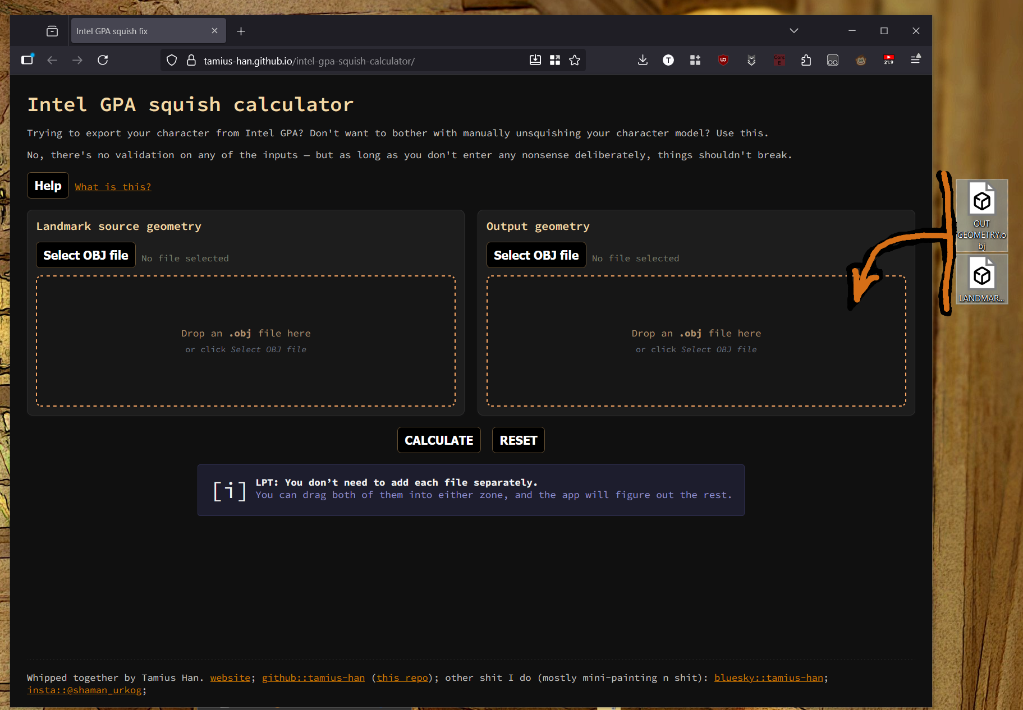Select the LANDMAR... desktop file icon

pyautogui.click(x=981, y=279)
